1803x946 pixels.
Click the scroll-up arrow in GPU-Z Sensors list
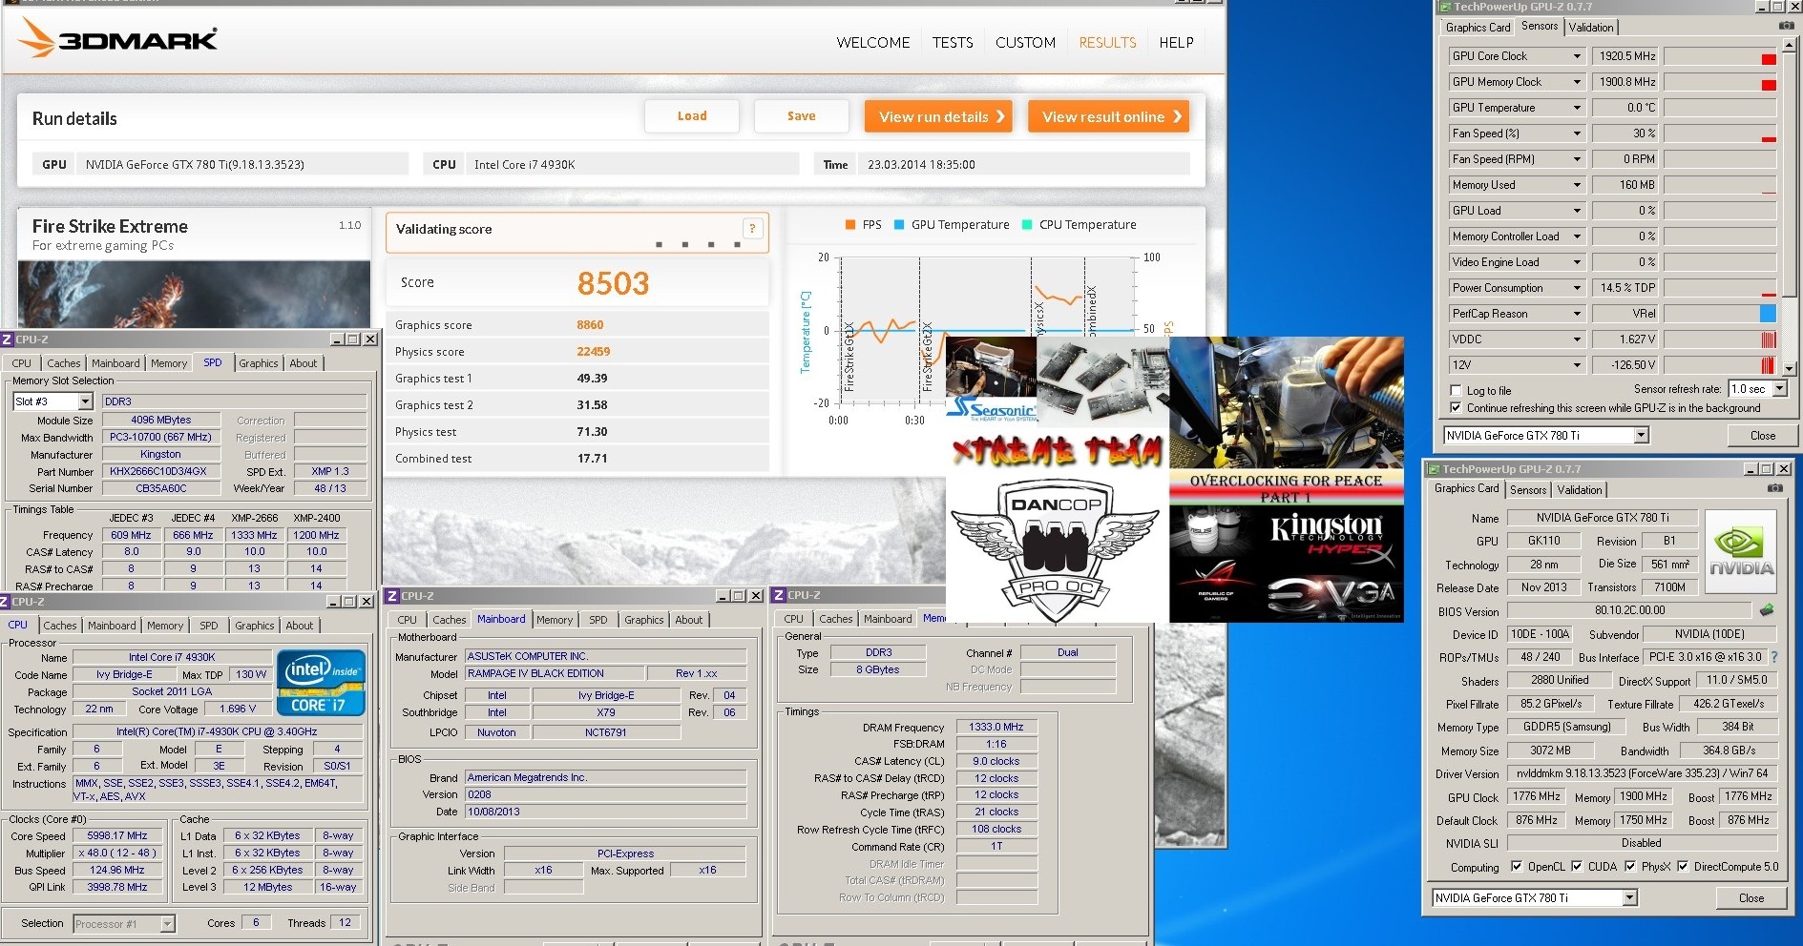point(1790,47)
